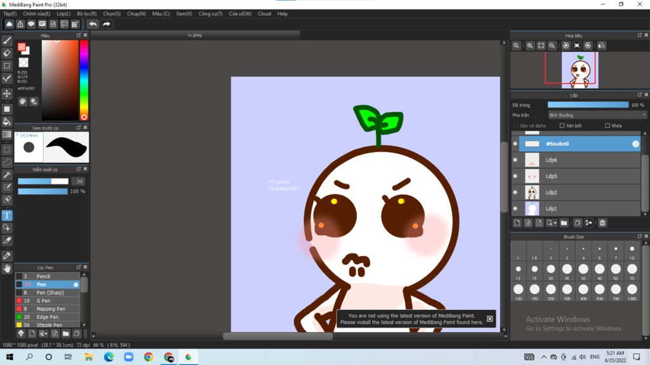Select the Bucket fill tool
Image resolution: width=650 pixels, height=365 pixels.
coord(7,122)
